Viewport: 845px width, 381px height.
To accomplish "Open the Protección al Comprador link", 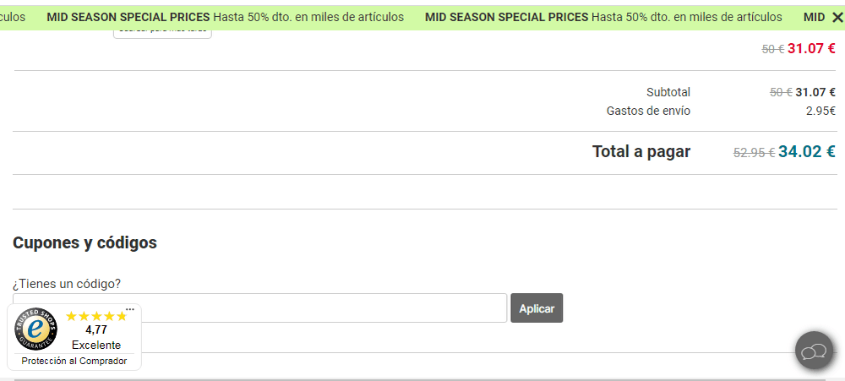I will click(x=74, y=361).
